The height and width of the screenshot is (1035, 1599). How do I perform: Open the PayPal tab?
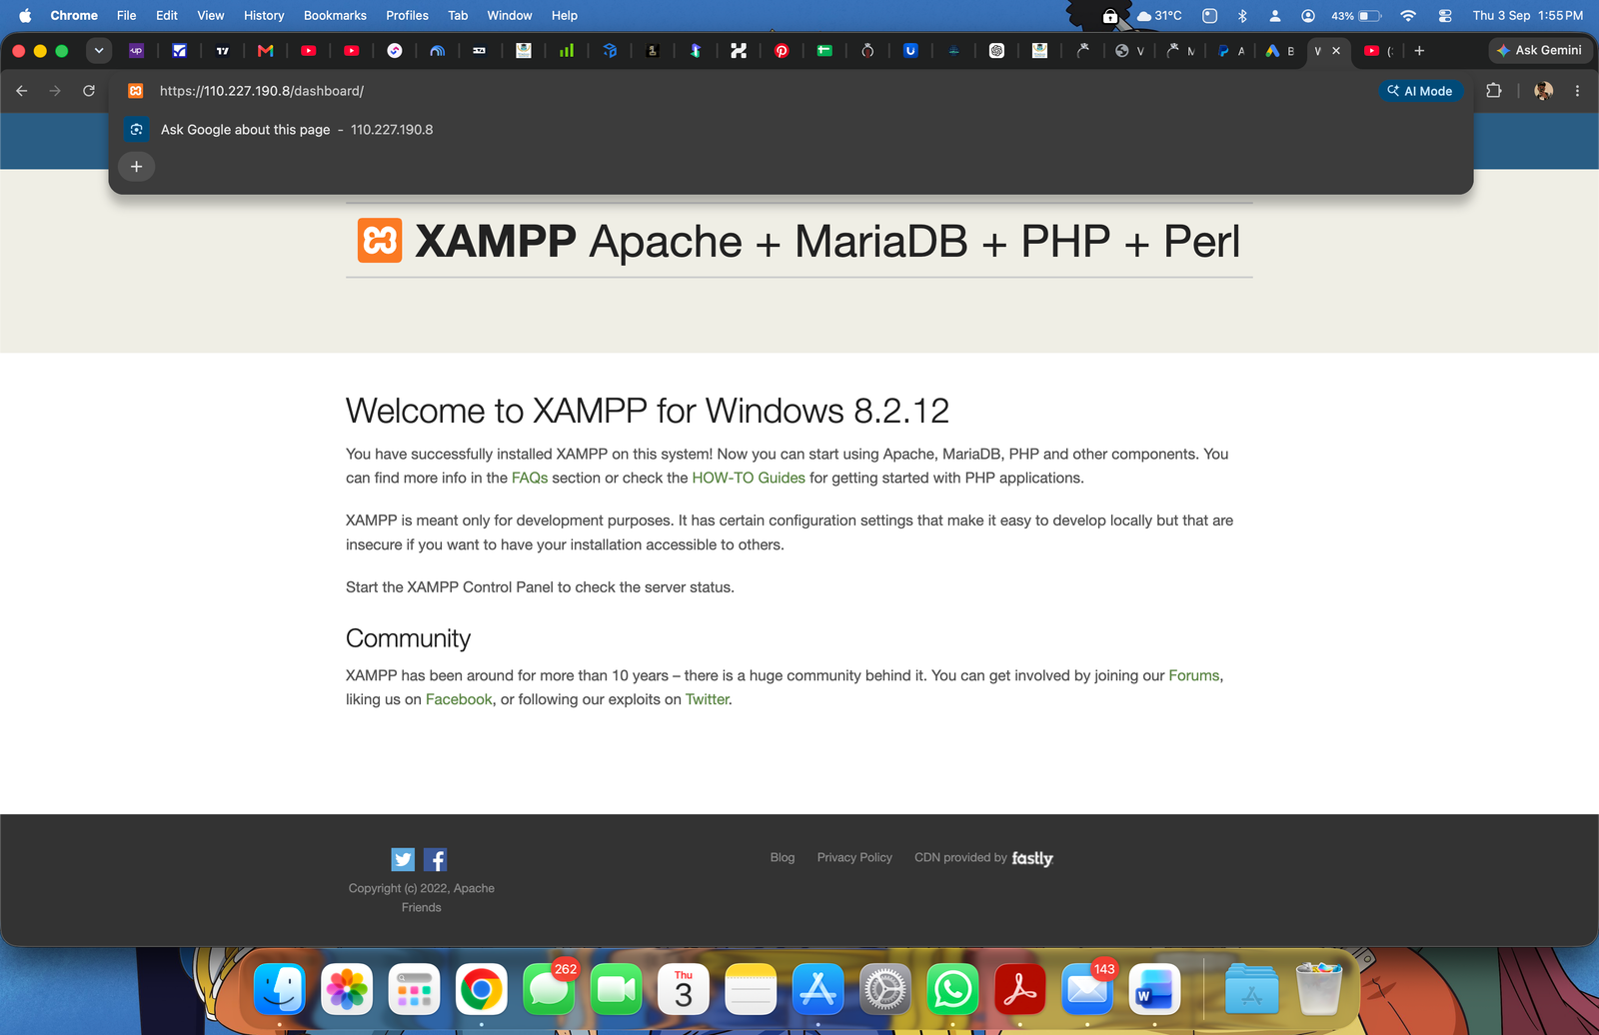click(x=1224, y=51)
